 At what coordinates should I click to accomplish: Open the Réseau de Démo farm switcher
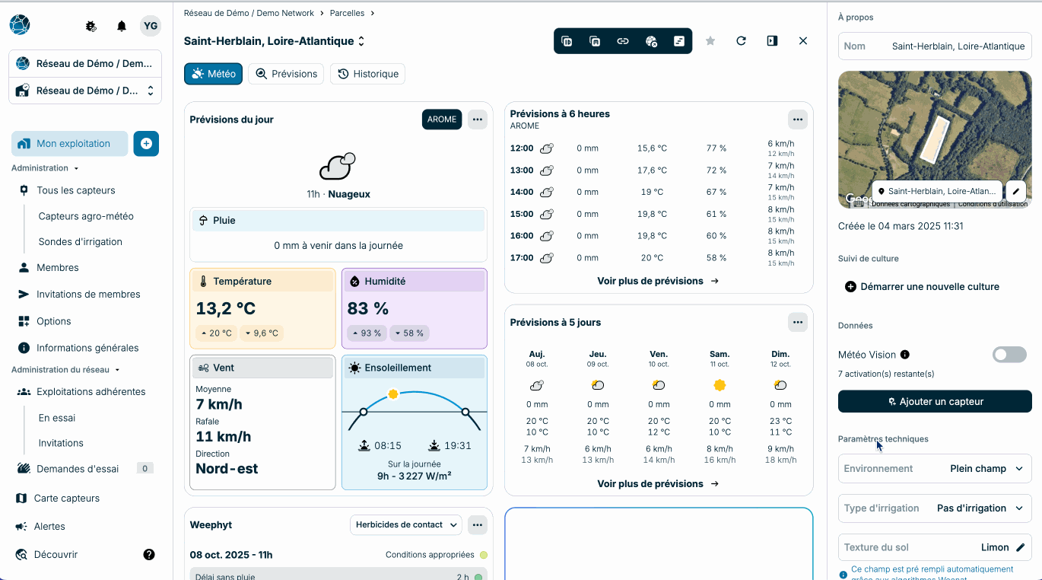tap(84, 91)
